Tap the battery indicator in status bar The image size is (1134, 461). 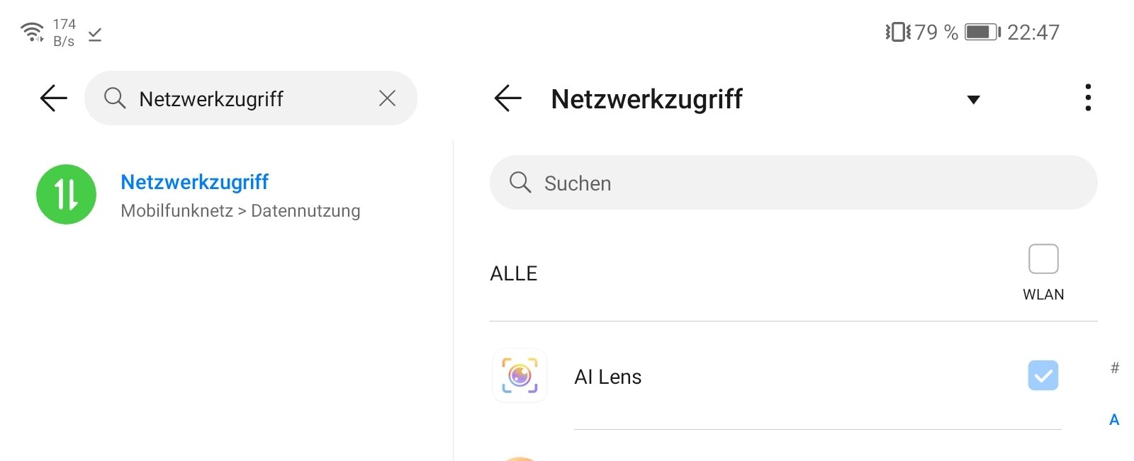pos(982,32)
